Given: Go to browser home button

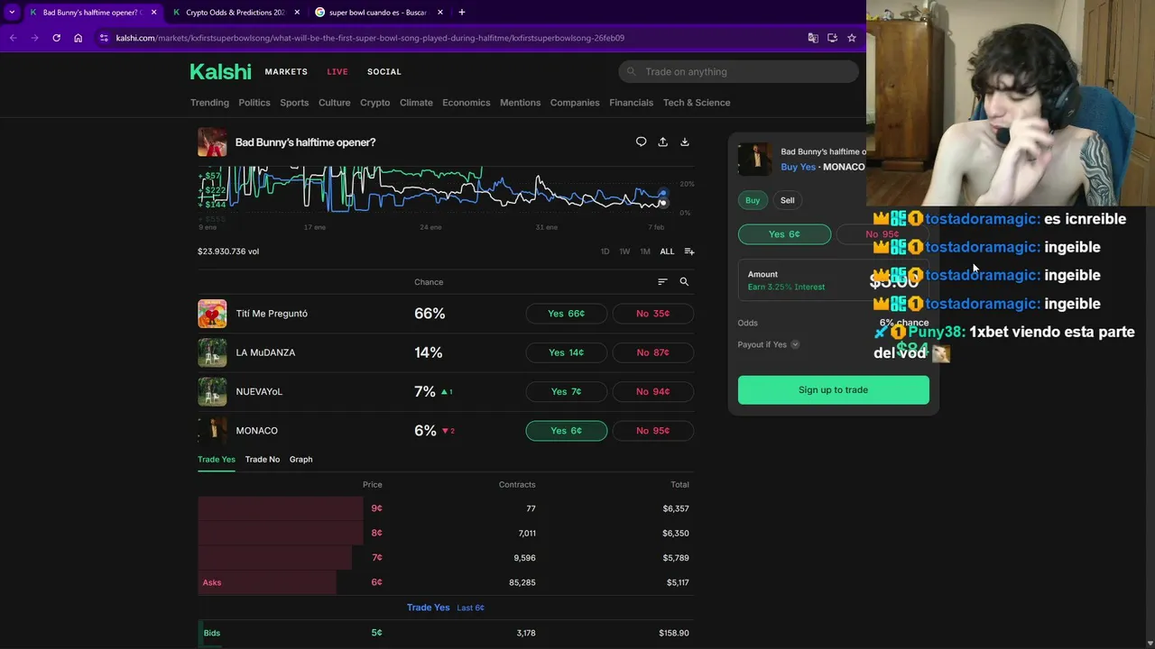Looking at the screenshot, I should (x=79, y=38).
